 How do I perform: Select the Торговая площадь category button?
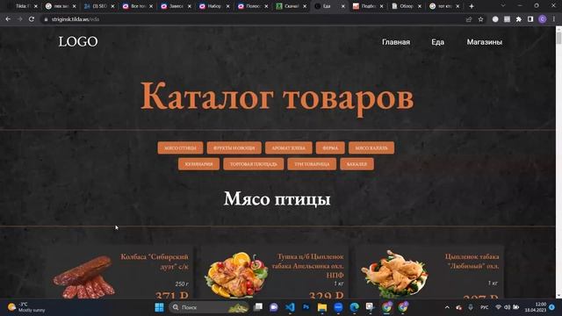(254, 164)
